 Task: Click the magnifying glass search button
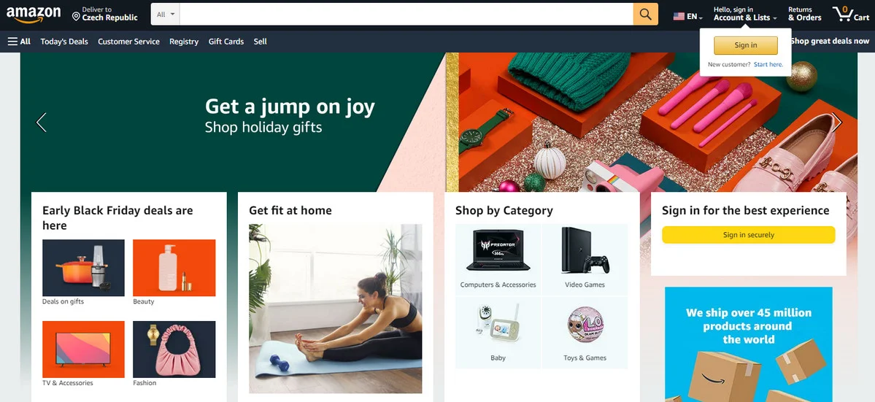(x=646, y=14)
